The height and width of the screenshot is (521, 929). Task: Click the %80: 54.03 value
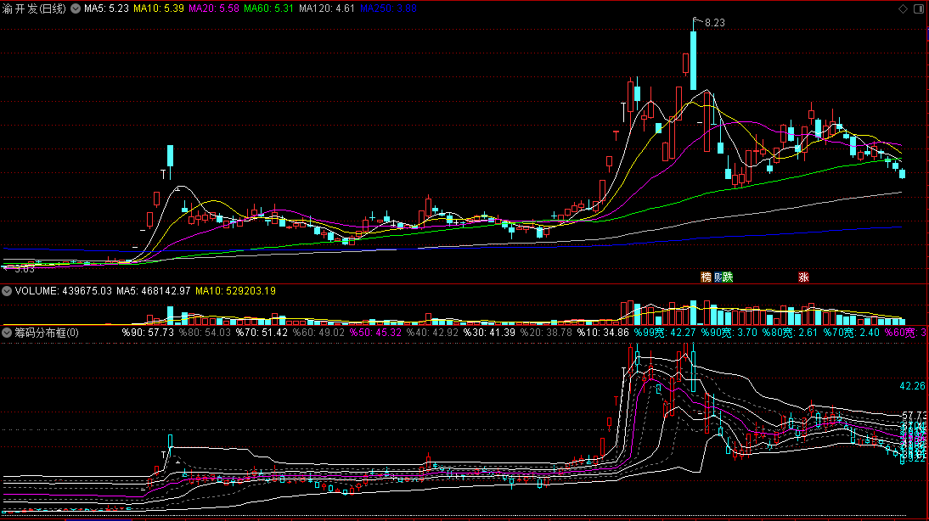(x=205, y=333)
